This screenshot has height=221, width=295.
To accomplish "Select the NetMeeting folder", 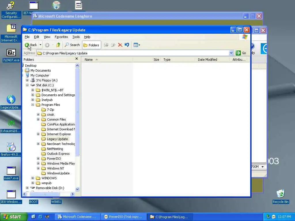I will click(55, 149).
